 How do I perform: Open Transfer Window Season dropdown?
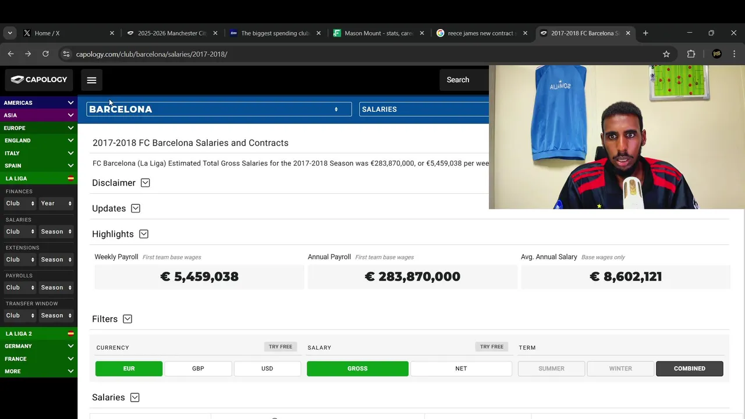click(x=56, y=315)
